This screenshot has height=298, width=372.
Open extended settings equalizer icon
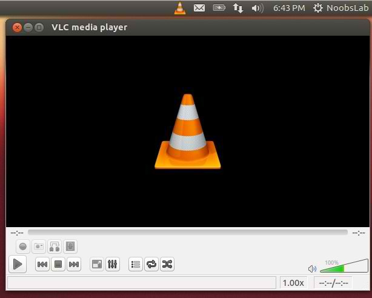(113, 264)
